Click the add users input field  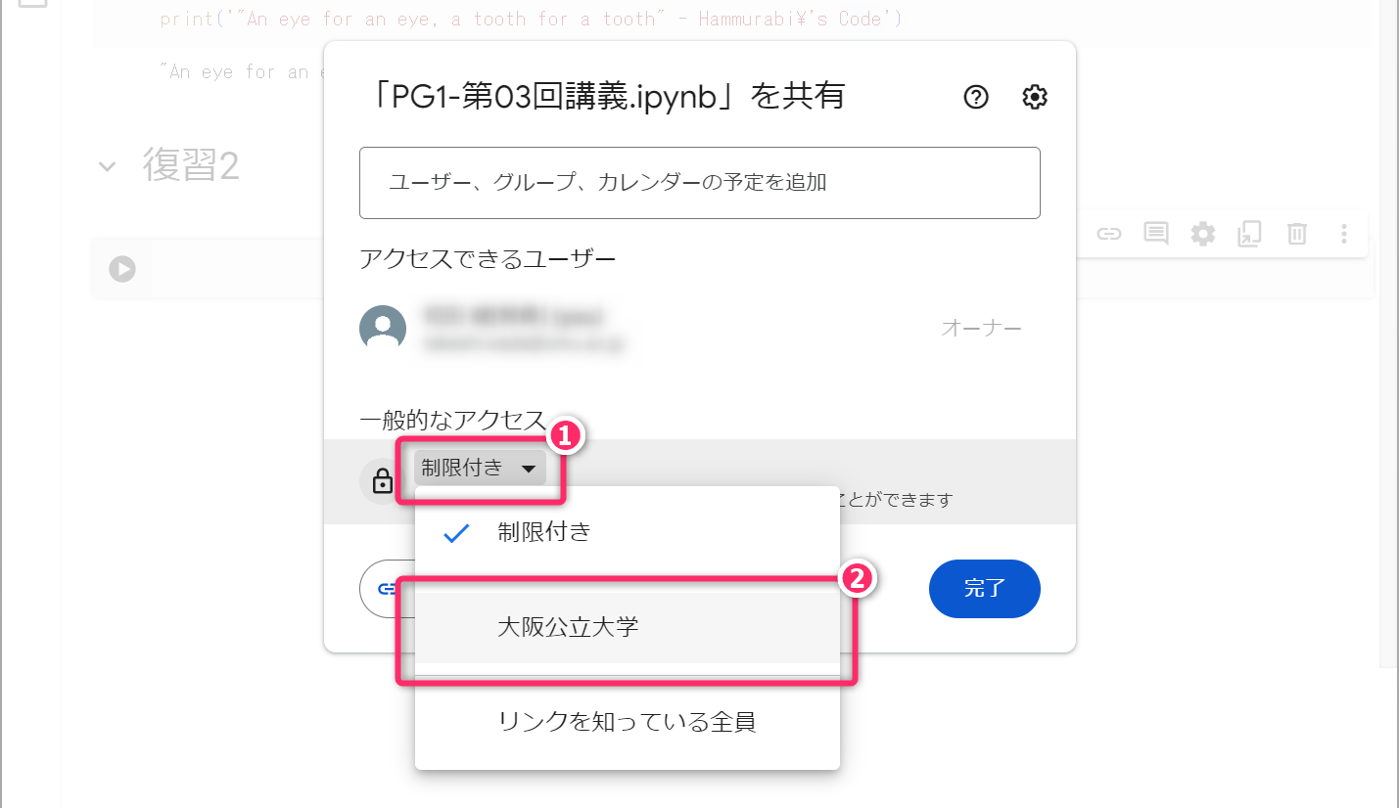tap(699, 183)
